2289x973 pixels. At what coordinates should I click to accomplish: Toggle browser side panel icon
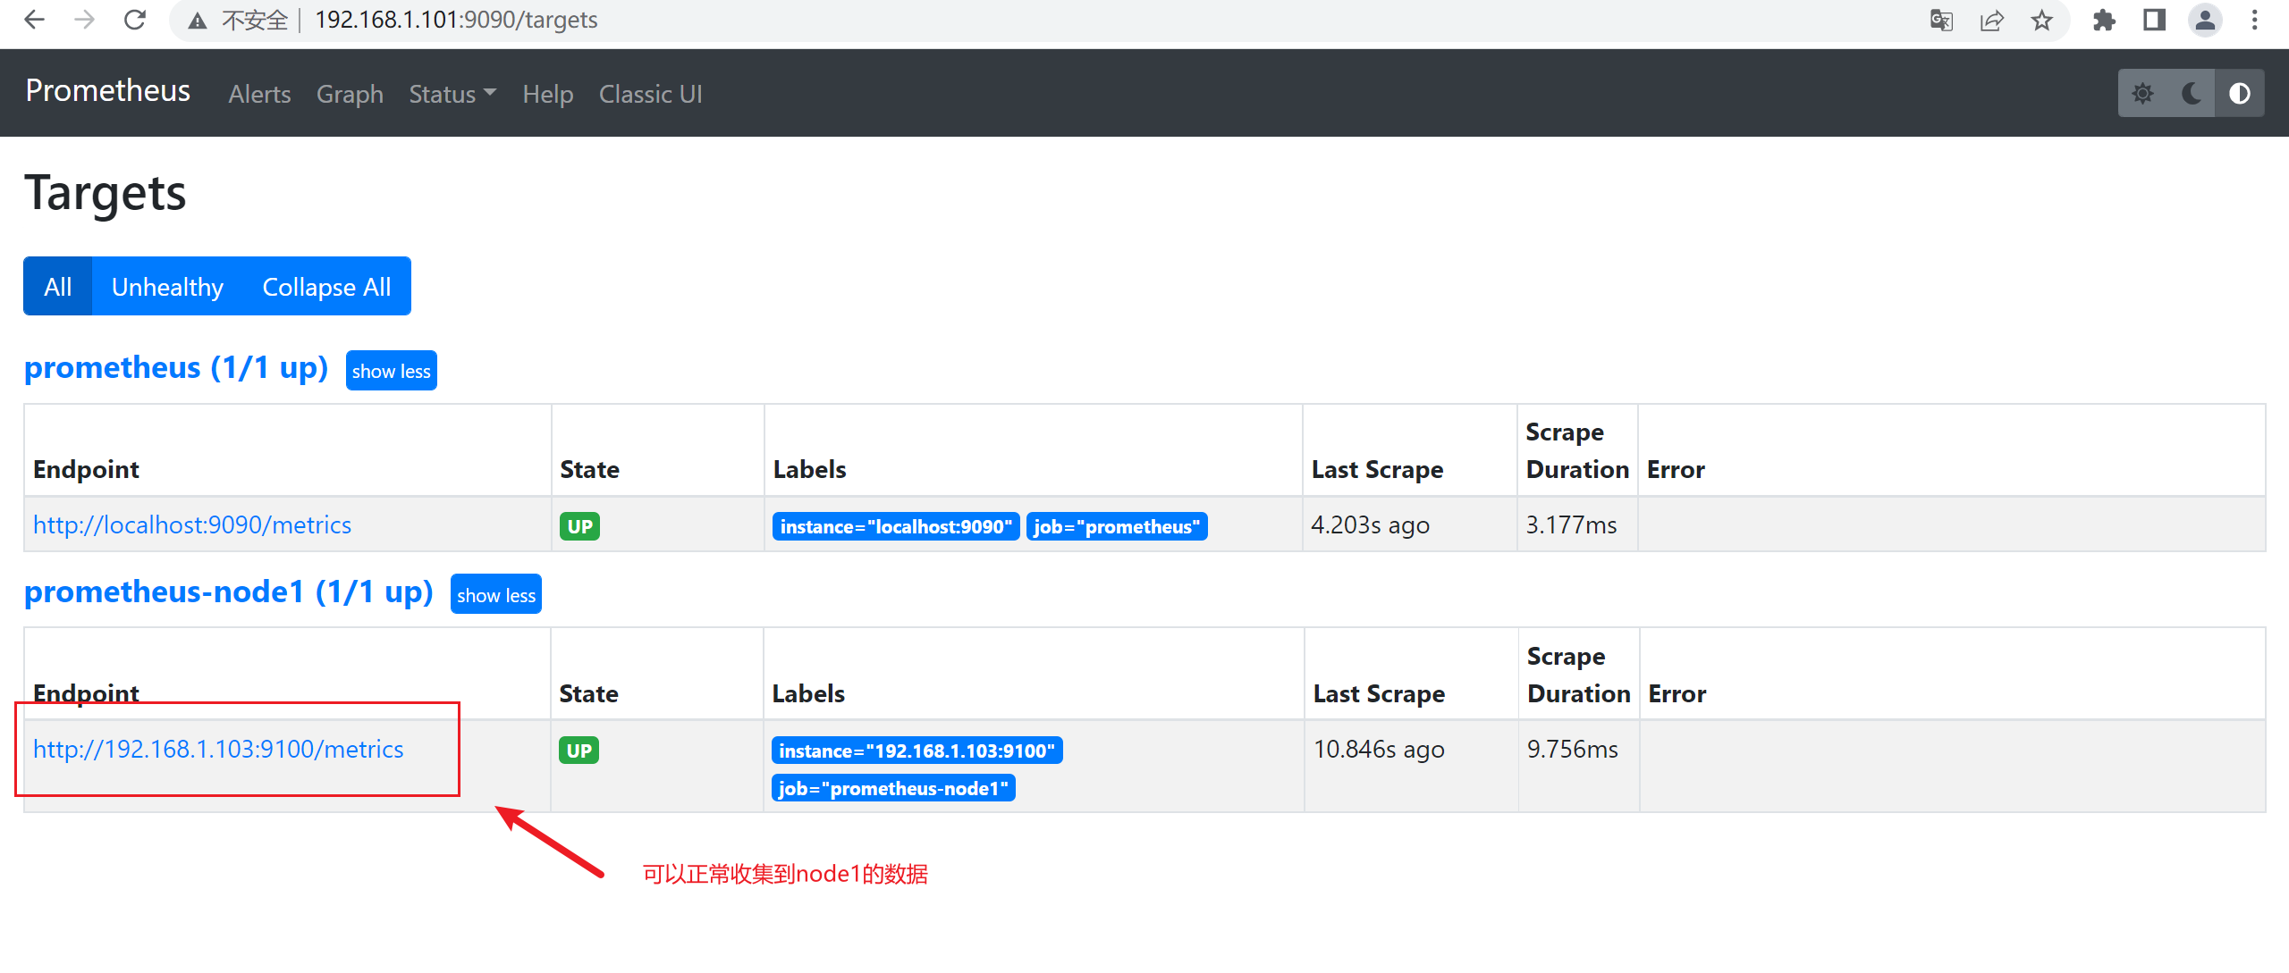click(2154, 21)
